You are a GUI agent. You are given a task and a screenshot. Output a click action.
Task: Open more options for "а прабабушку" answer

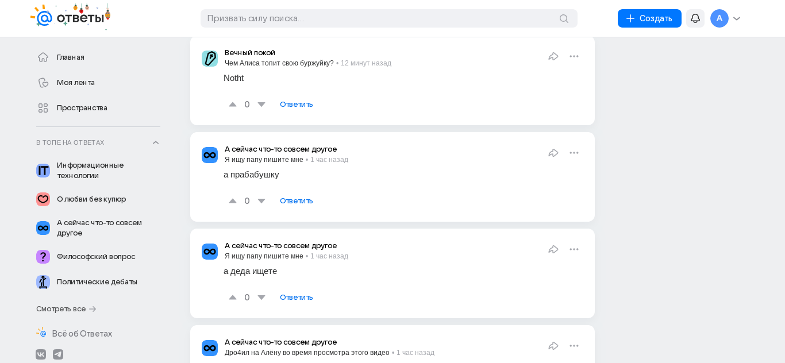[x=574, y=153]
